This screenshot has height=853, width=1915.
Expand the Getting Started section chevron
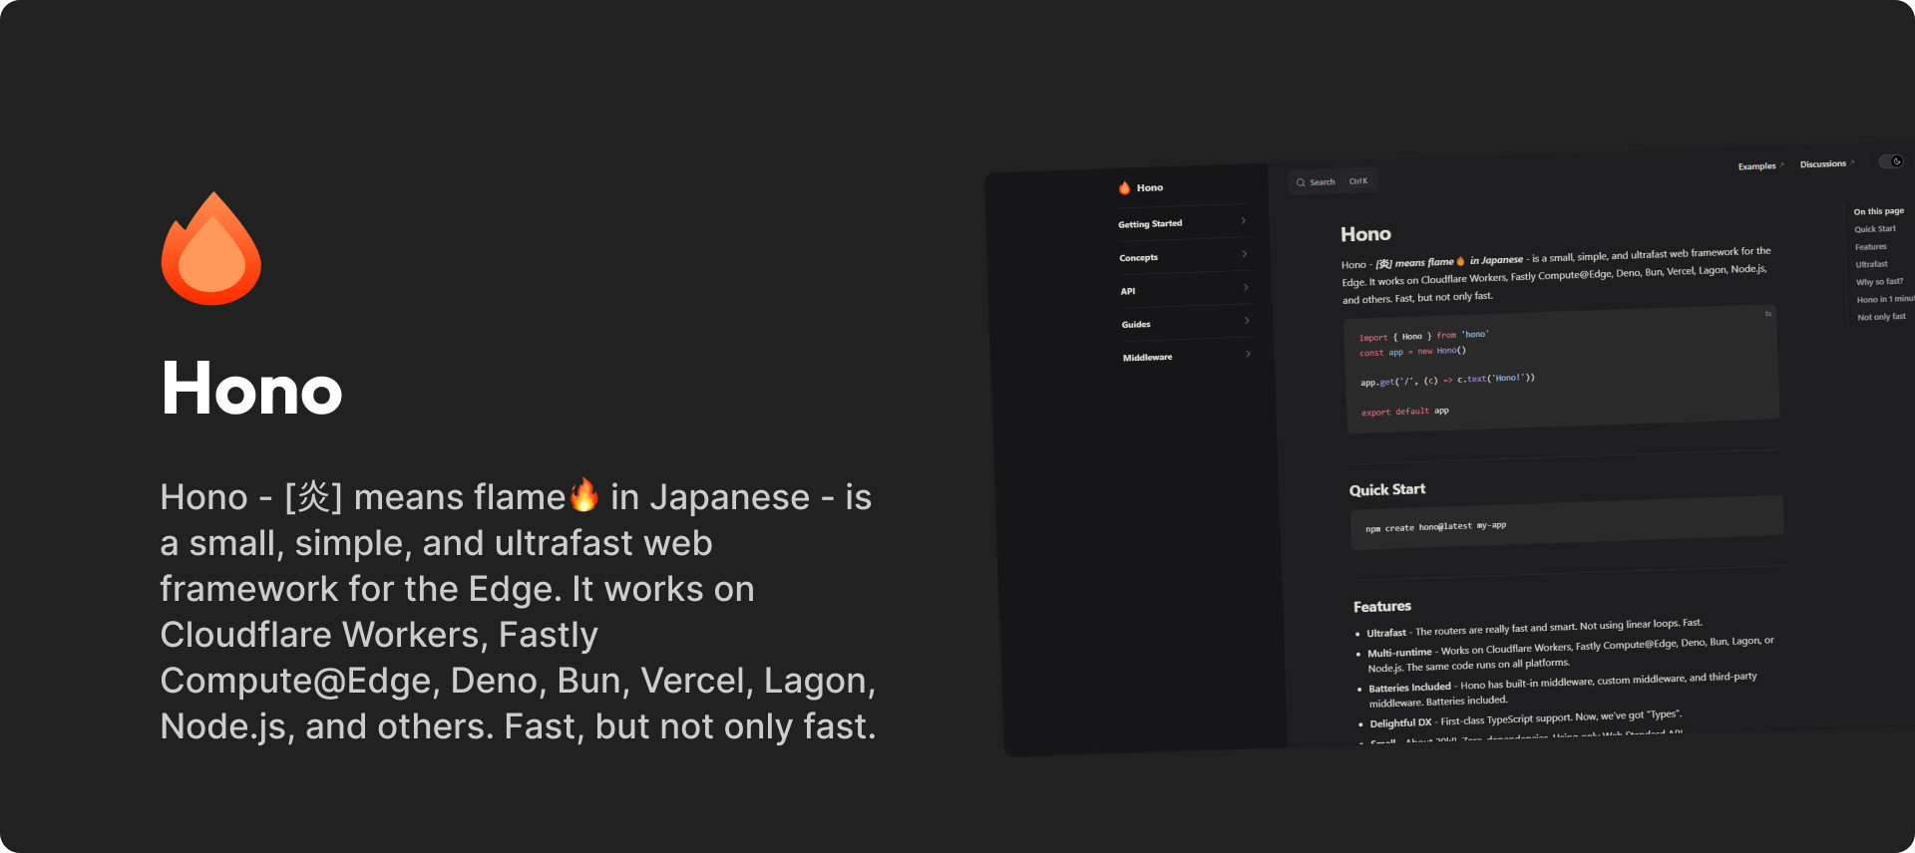click(x=1244, y=220)
